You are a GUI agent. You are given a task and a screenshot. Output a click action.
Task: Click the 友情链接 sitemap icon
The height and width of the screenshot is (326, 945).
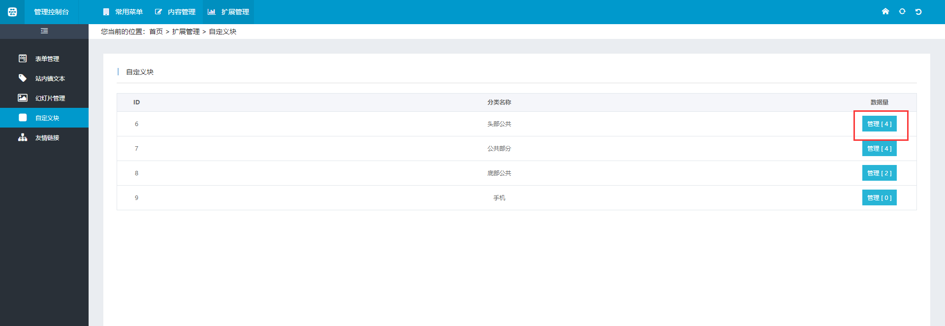(x=23, y=137)
